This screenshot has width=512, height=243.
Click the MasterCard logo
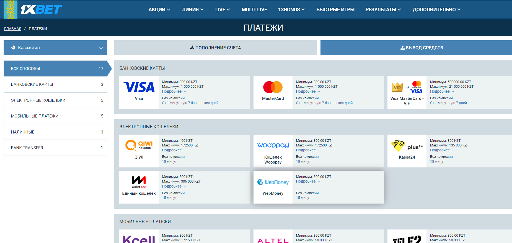(x=273, y=87)
